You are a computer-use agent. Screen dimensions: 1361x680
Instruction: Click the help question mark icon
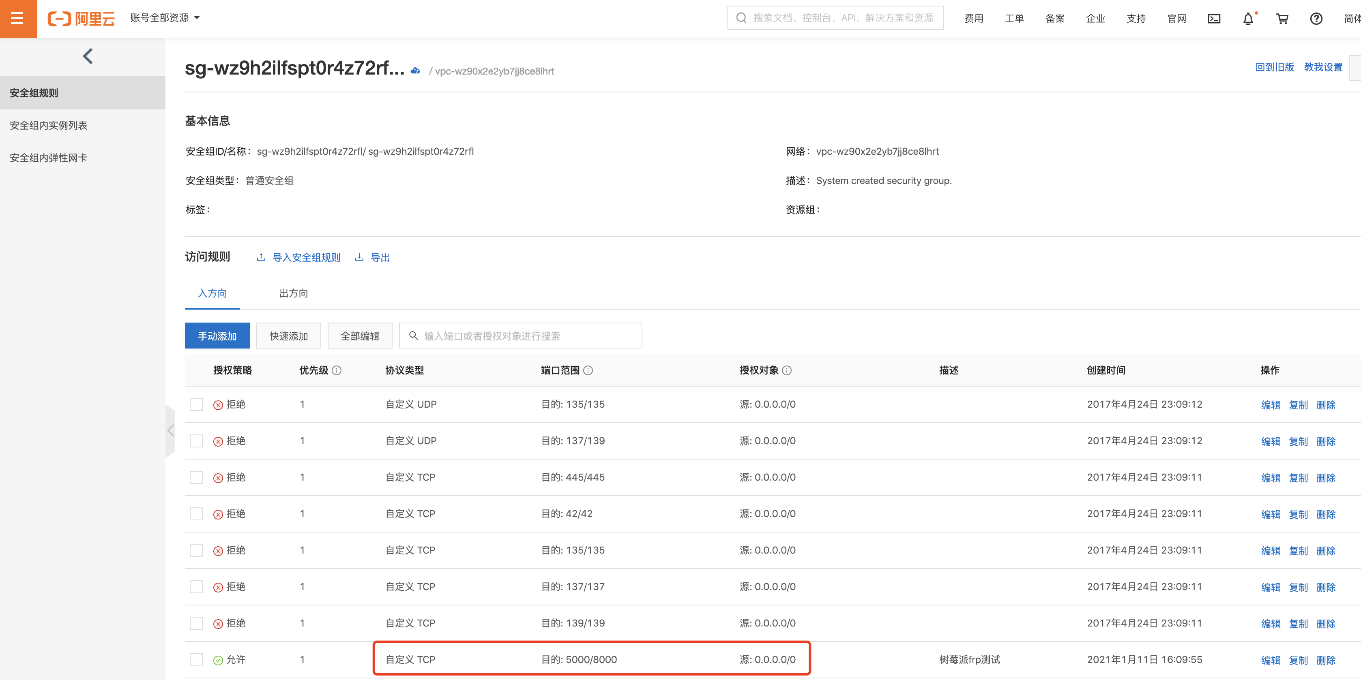(x=1316, y=19)
